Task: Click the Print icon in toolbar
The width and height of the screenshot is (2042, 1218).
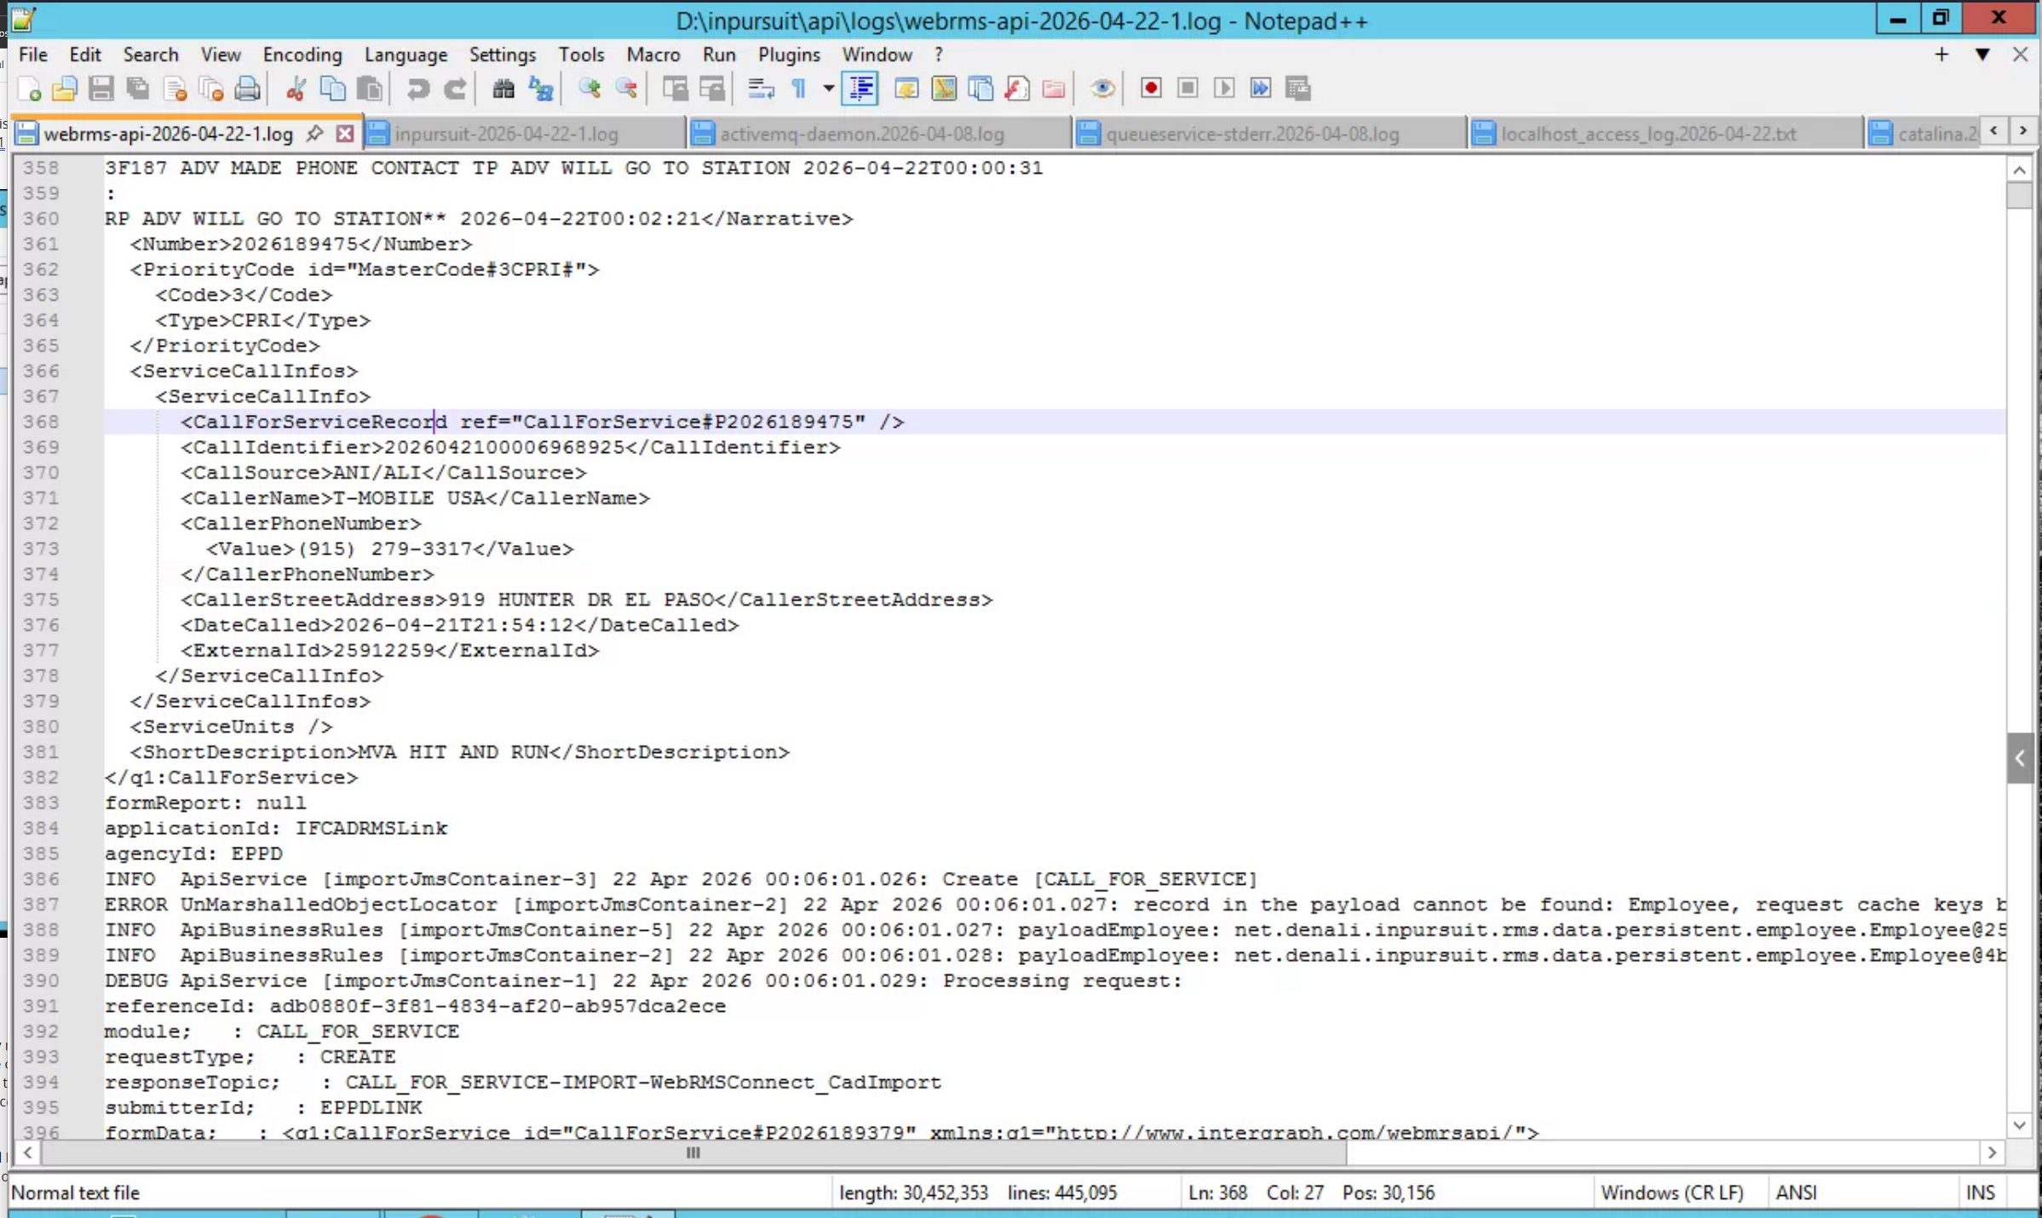Action: point(247,89)
